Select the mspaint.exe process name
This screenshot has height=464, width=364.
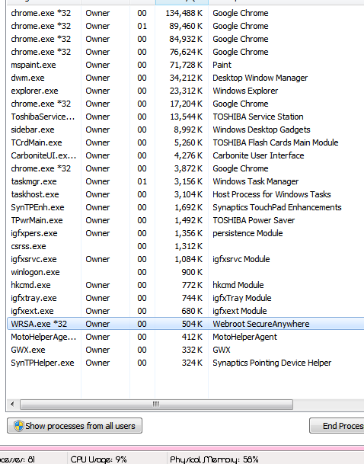[x=34, y=65]
